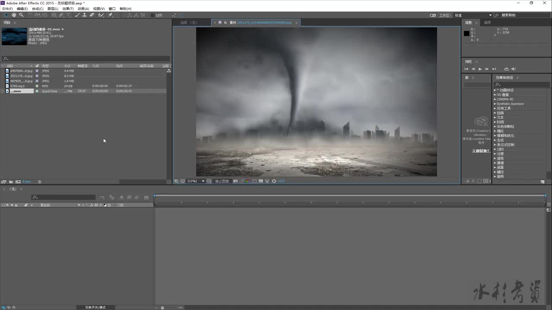Open the 合成(C) menu
552x310 pixels.
click(38, 9)
